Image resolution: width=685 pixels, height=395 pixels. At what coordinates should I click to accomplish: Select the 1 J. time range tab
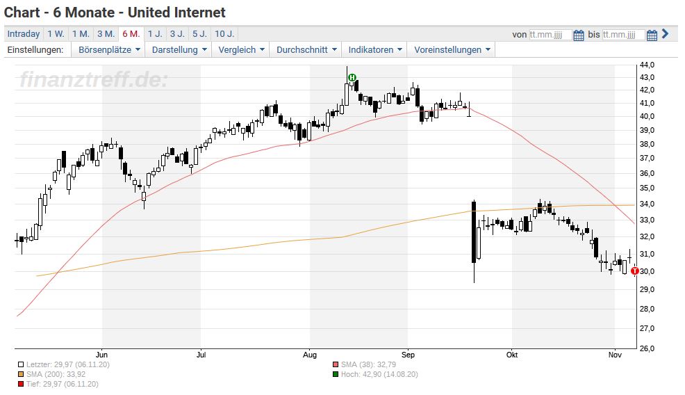pyautogui.click(x=155, y=34)
